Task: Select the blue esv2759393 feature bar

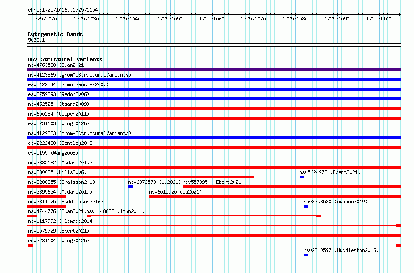Action: coord(214,99)
